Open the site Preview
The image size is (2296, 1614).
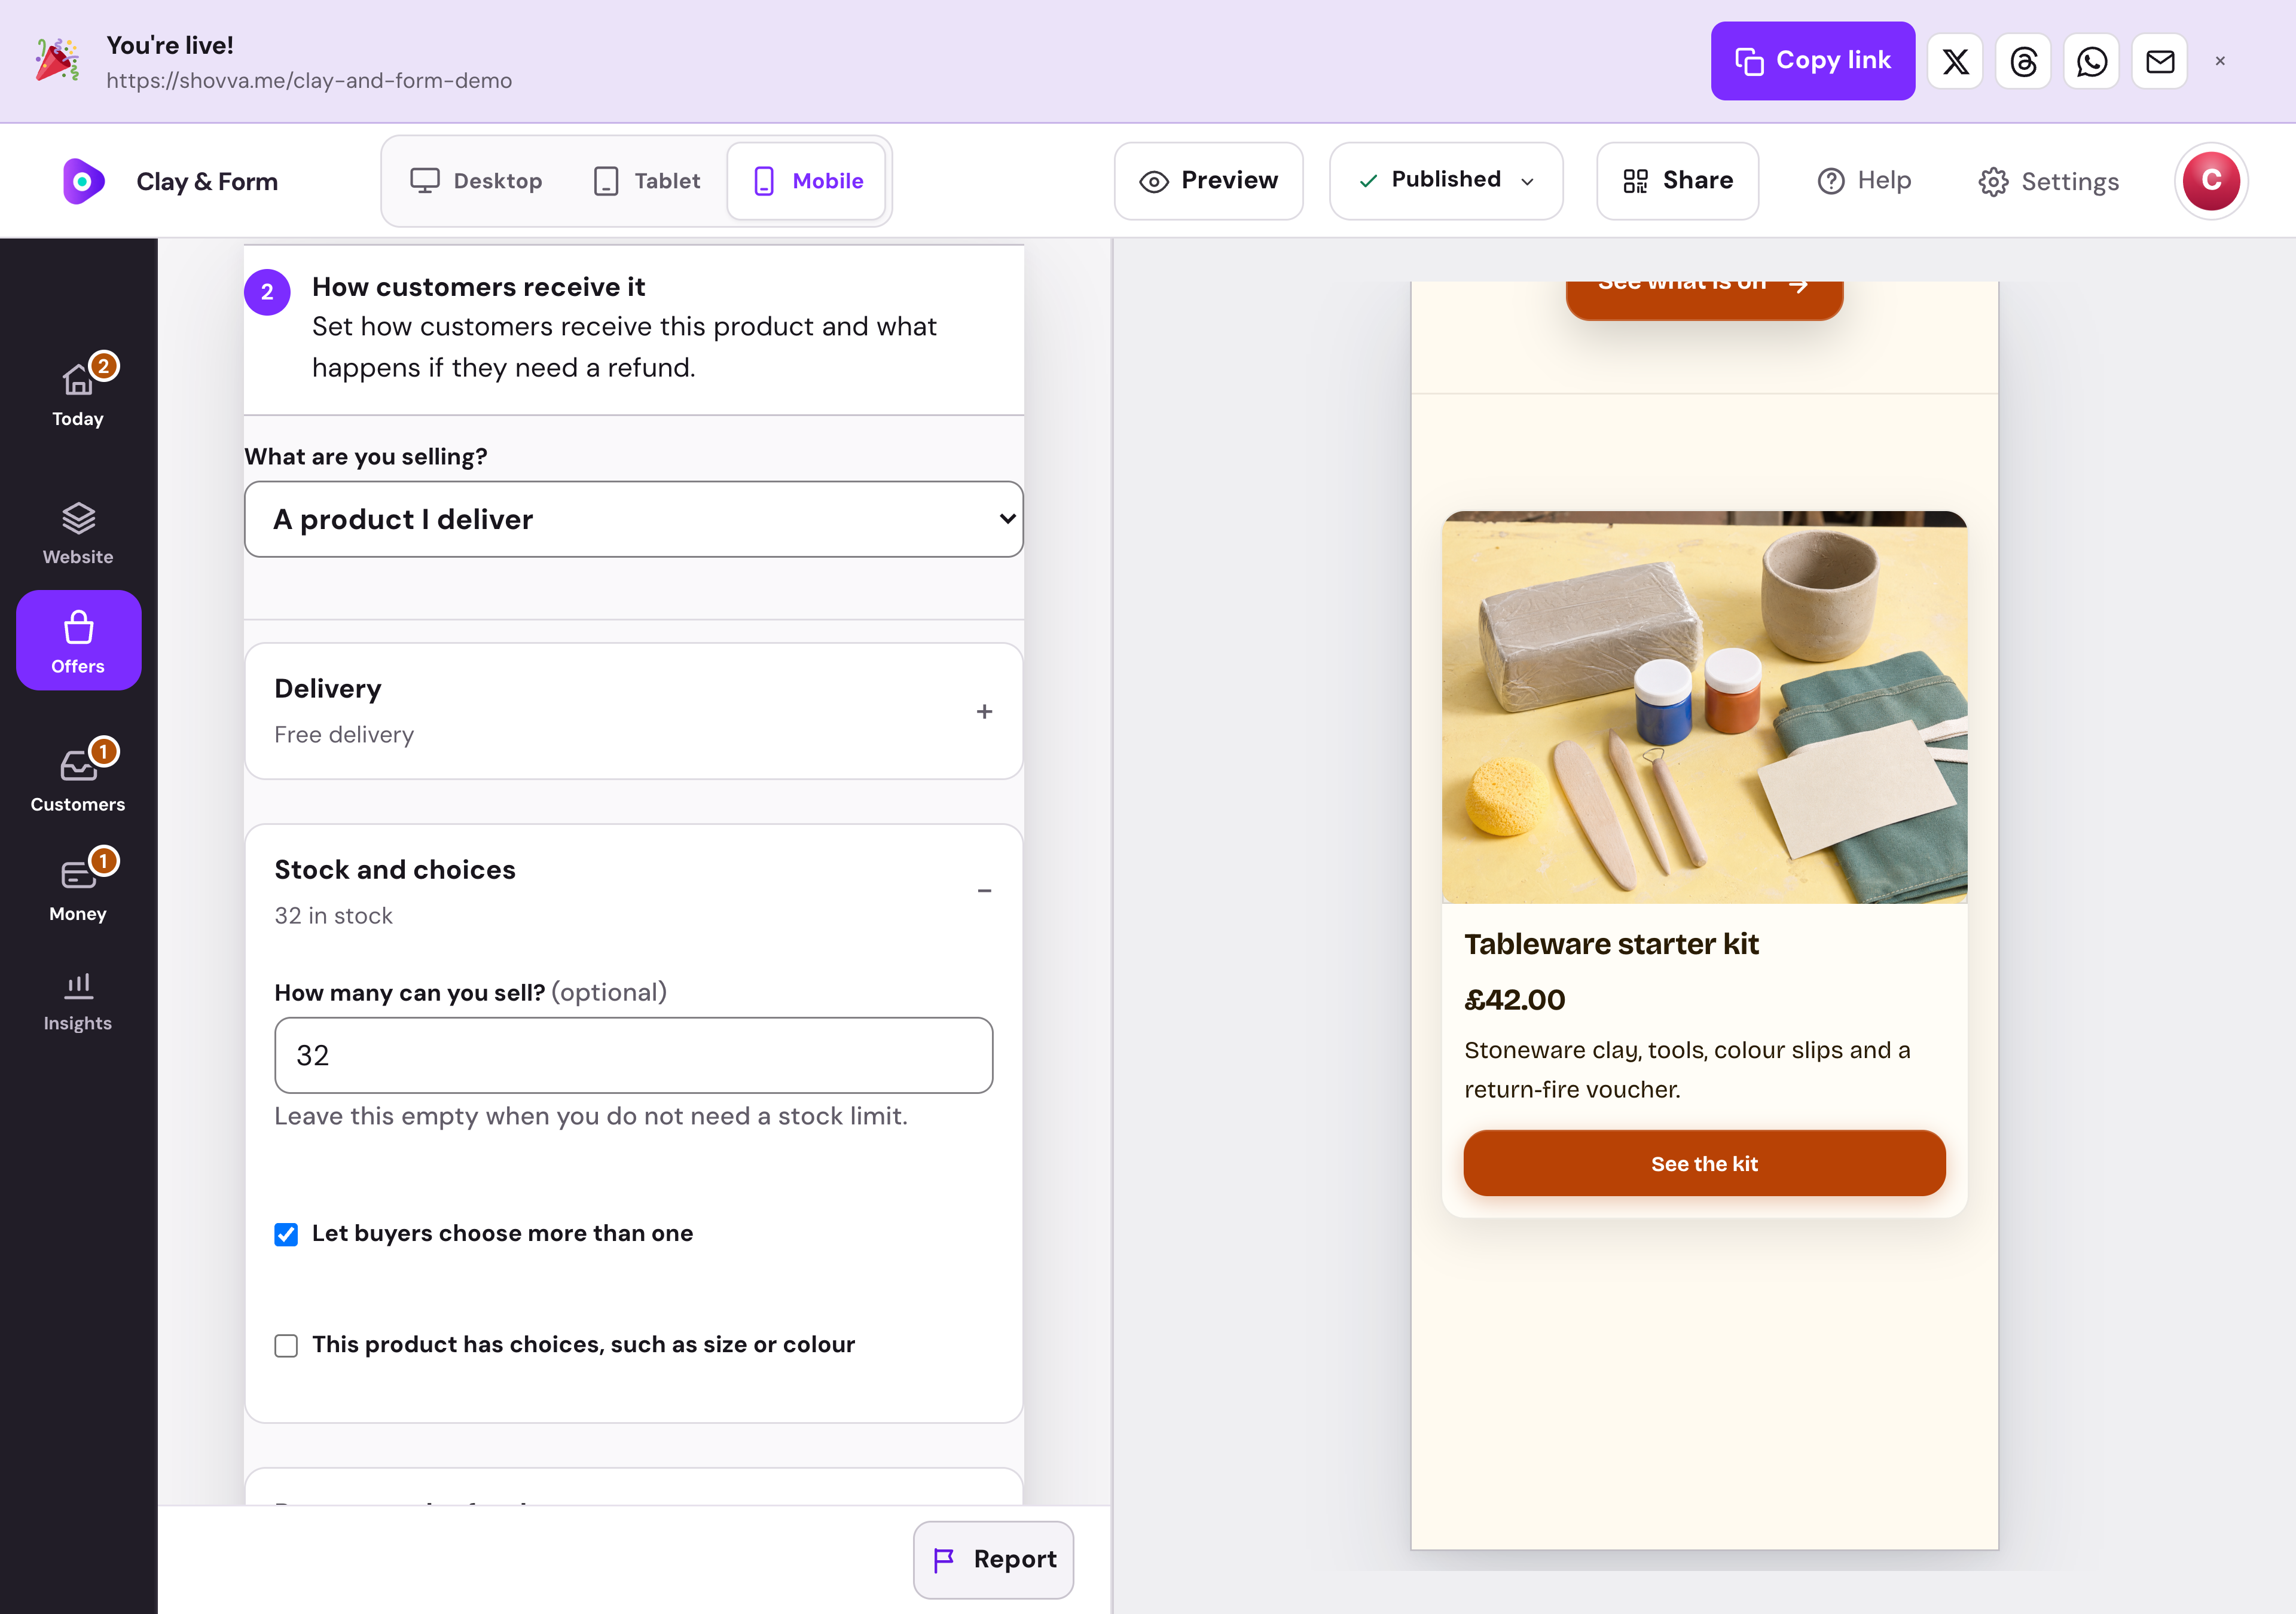[x=1208, y=181]
